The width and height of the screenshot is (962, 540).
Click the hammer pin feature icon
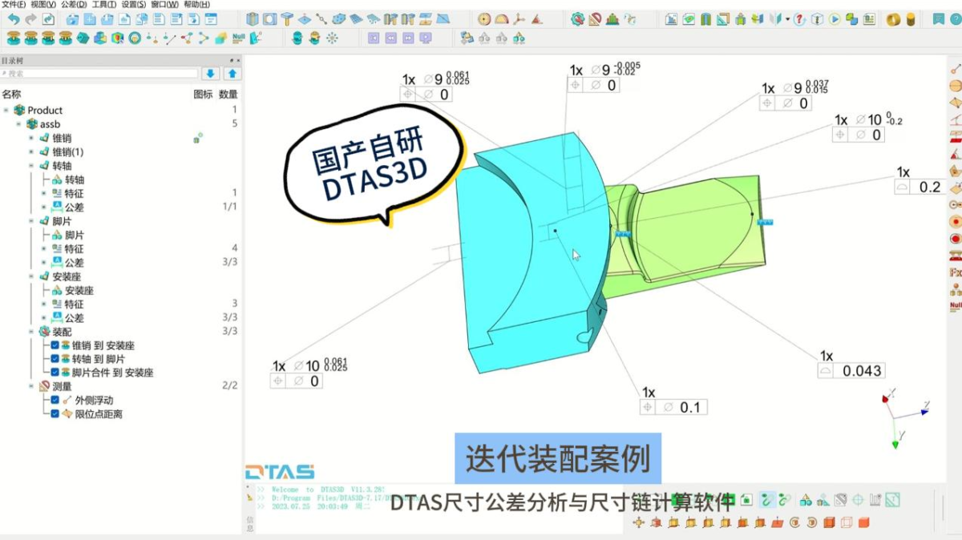[287, 19]
